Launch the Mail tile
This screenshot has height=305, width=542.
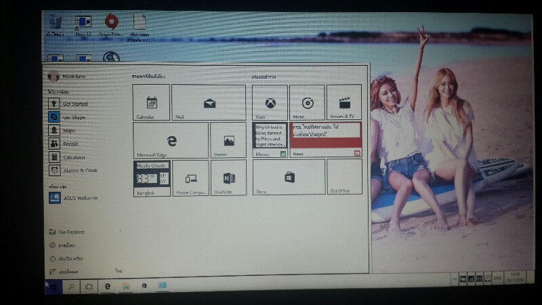(x=208, y=102)
